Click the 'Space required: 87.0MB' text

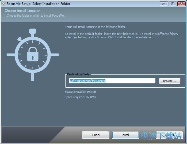(x=80, y=97)
